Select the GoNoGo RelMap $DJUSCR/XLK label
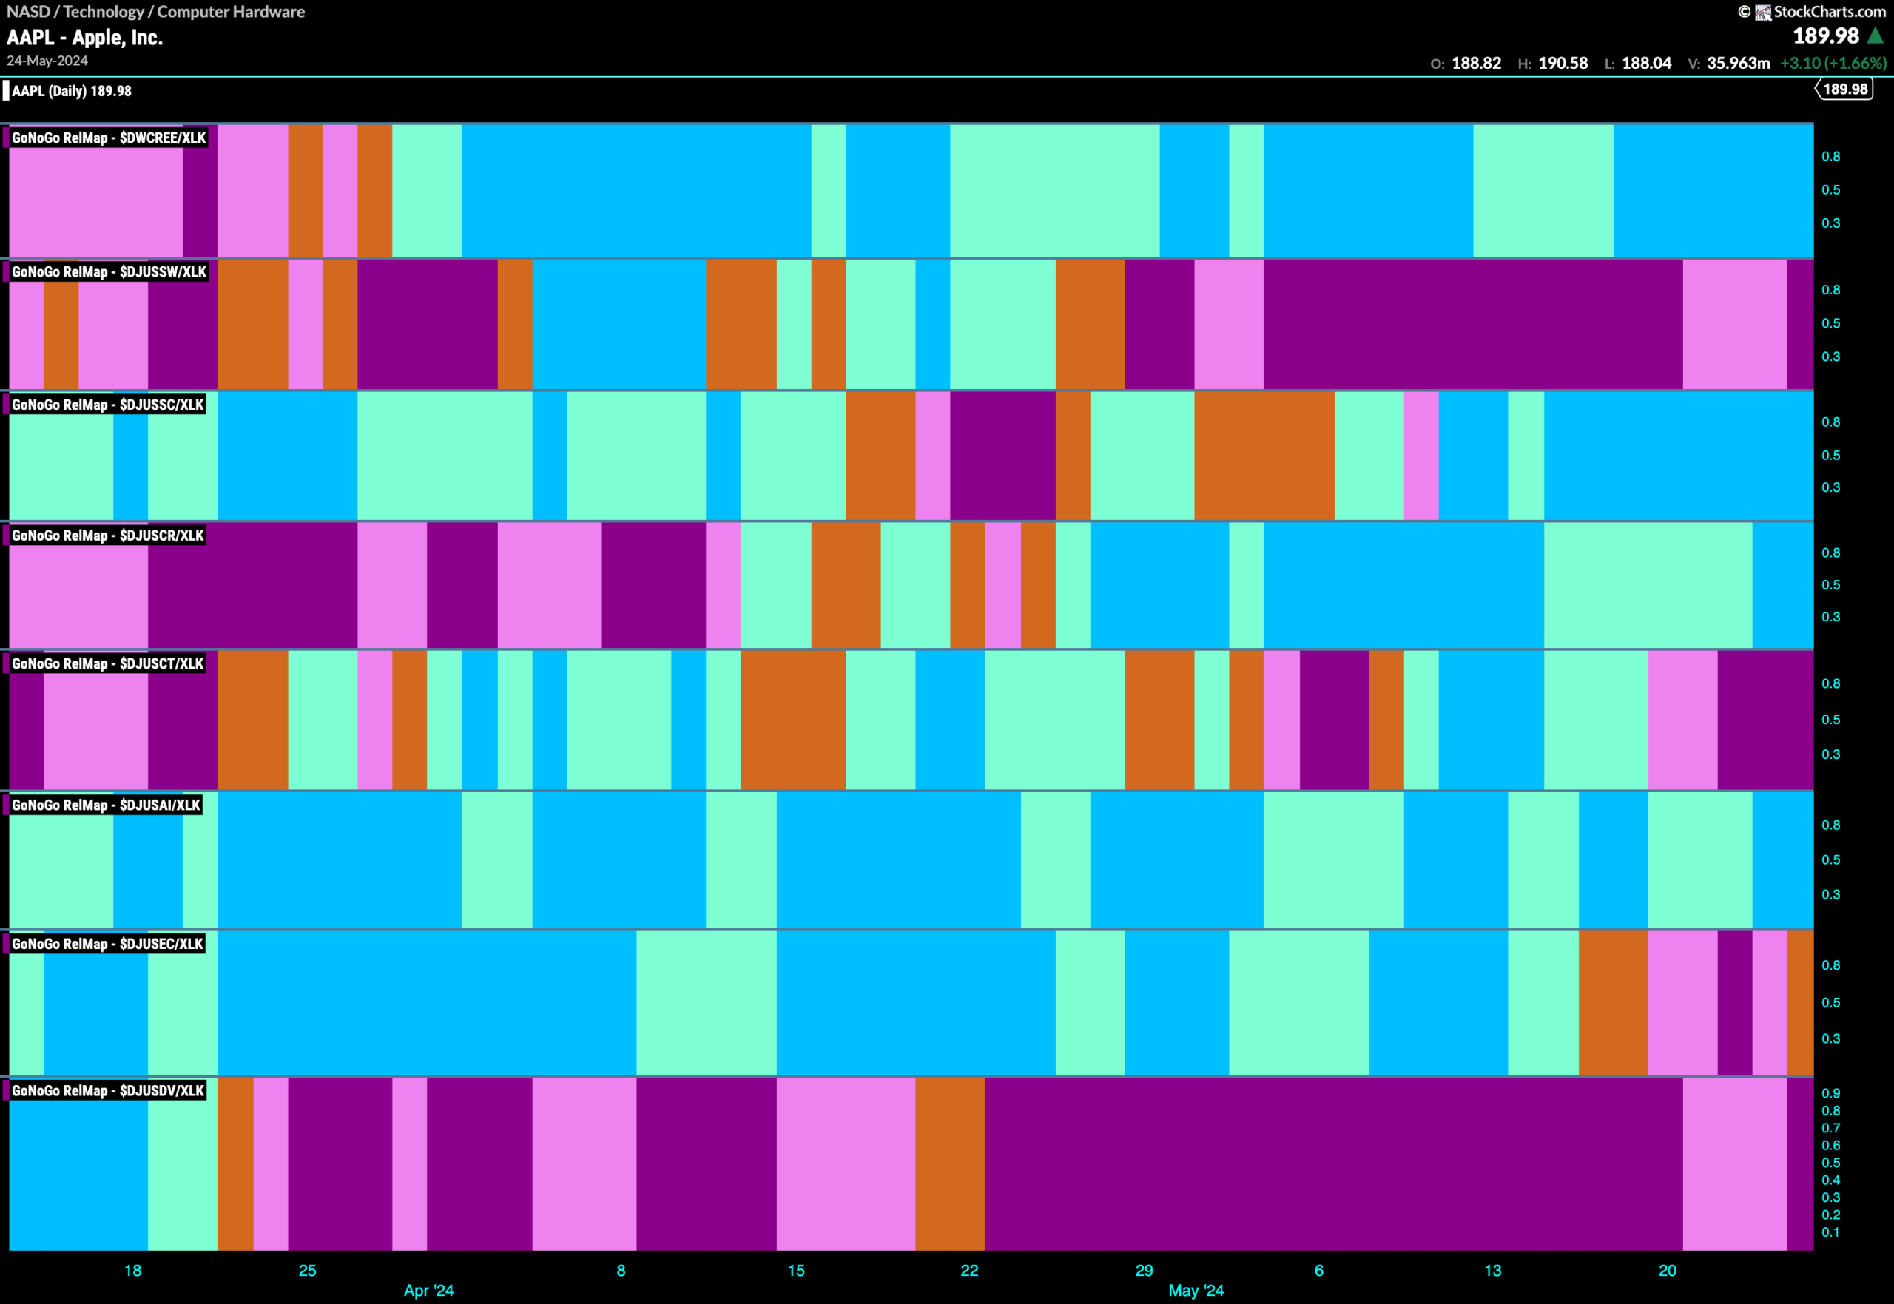 point(108,536)
